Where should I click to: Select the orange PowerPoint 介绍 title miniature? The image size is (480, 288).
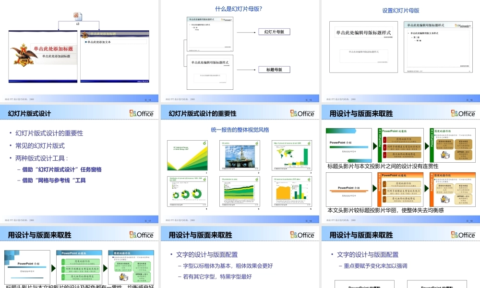[x=349, y=190]
